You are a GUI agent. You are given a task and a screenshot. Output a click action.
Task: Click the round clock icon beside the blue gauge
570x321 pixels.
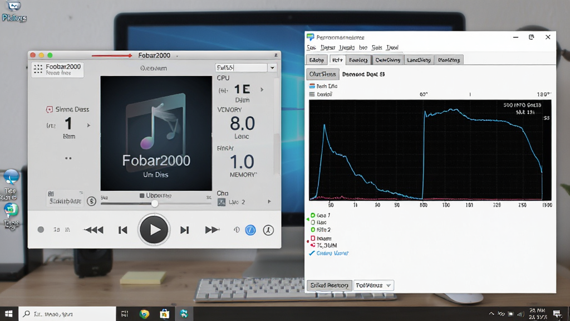point(268,230)
